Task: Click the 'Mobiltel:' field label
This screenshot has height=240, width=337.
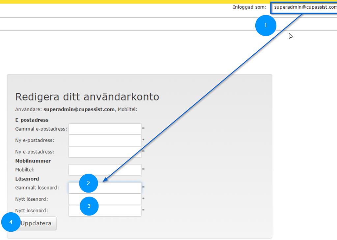Action: (x=25, y=170)
